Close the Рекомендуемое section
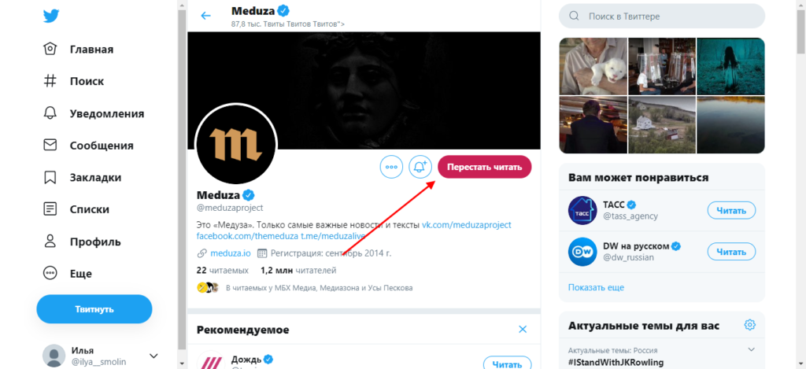The height and width of the screenshot is (369, 806). point(523,330)
